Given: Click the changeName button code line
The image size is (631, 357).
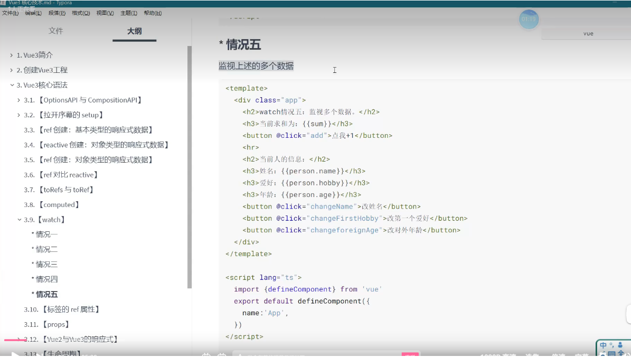Looking at the screenshot, I should (x=331, y=206).
